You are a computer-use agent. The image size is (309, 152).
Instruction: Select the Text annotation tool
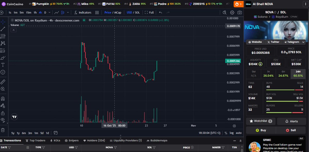click(x=3, y=65)
